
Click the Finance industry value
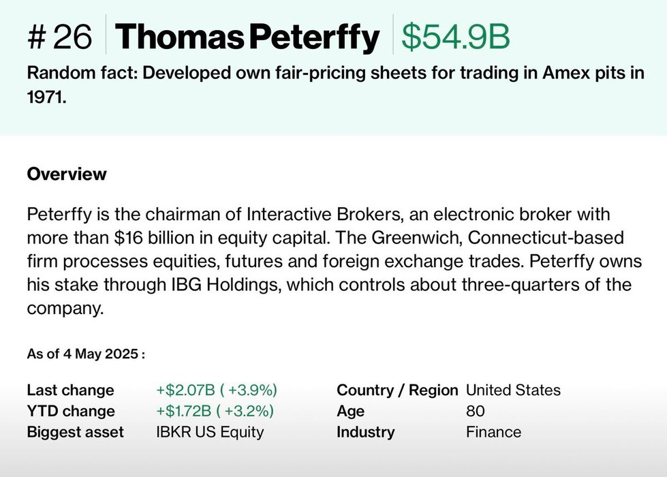tap(493, 432)
